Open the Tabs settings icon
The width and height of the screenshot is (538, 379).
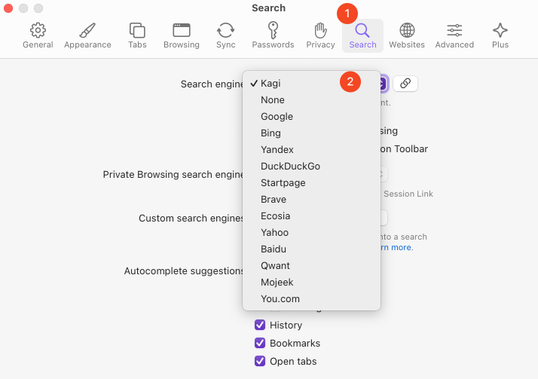click(137, 30)
